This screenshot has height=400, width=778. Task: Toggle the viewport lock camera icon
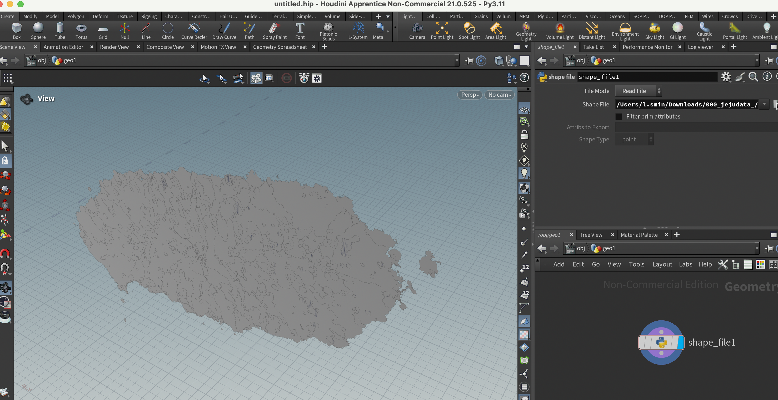(524, 135)
